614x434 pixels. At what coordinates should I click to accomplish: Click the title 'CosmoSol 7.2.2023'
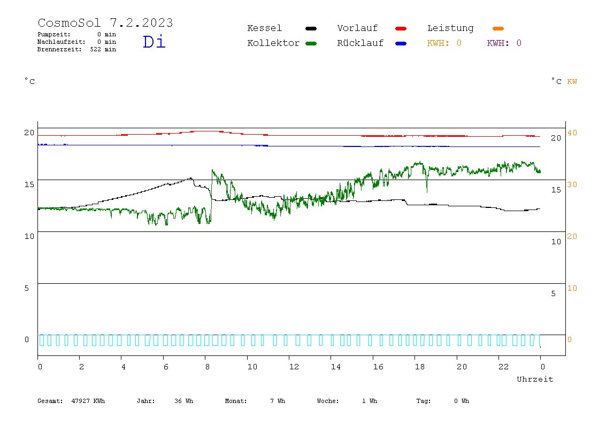coord(105,22)
